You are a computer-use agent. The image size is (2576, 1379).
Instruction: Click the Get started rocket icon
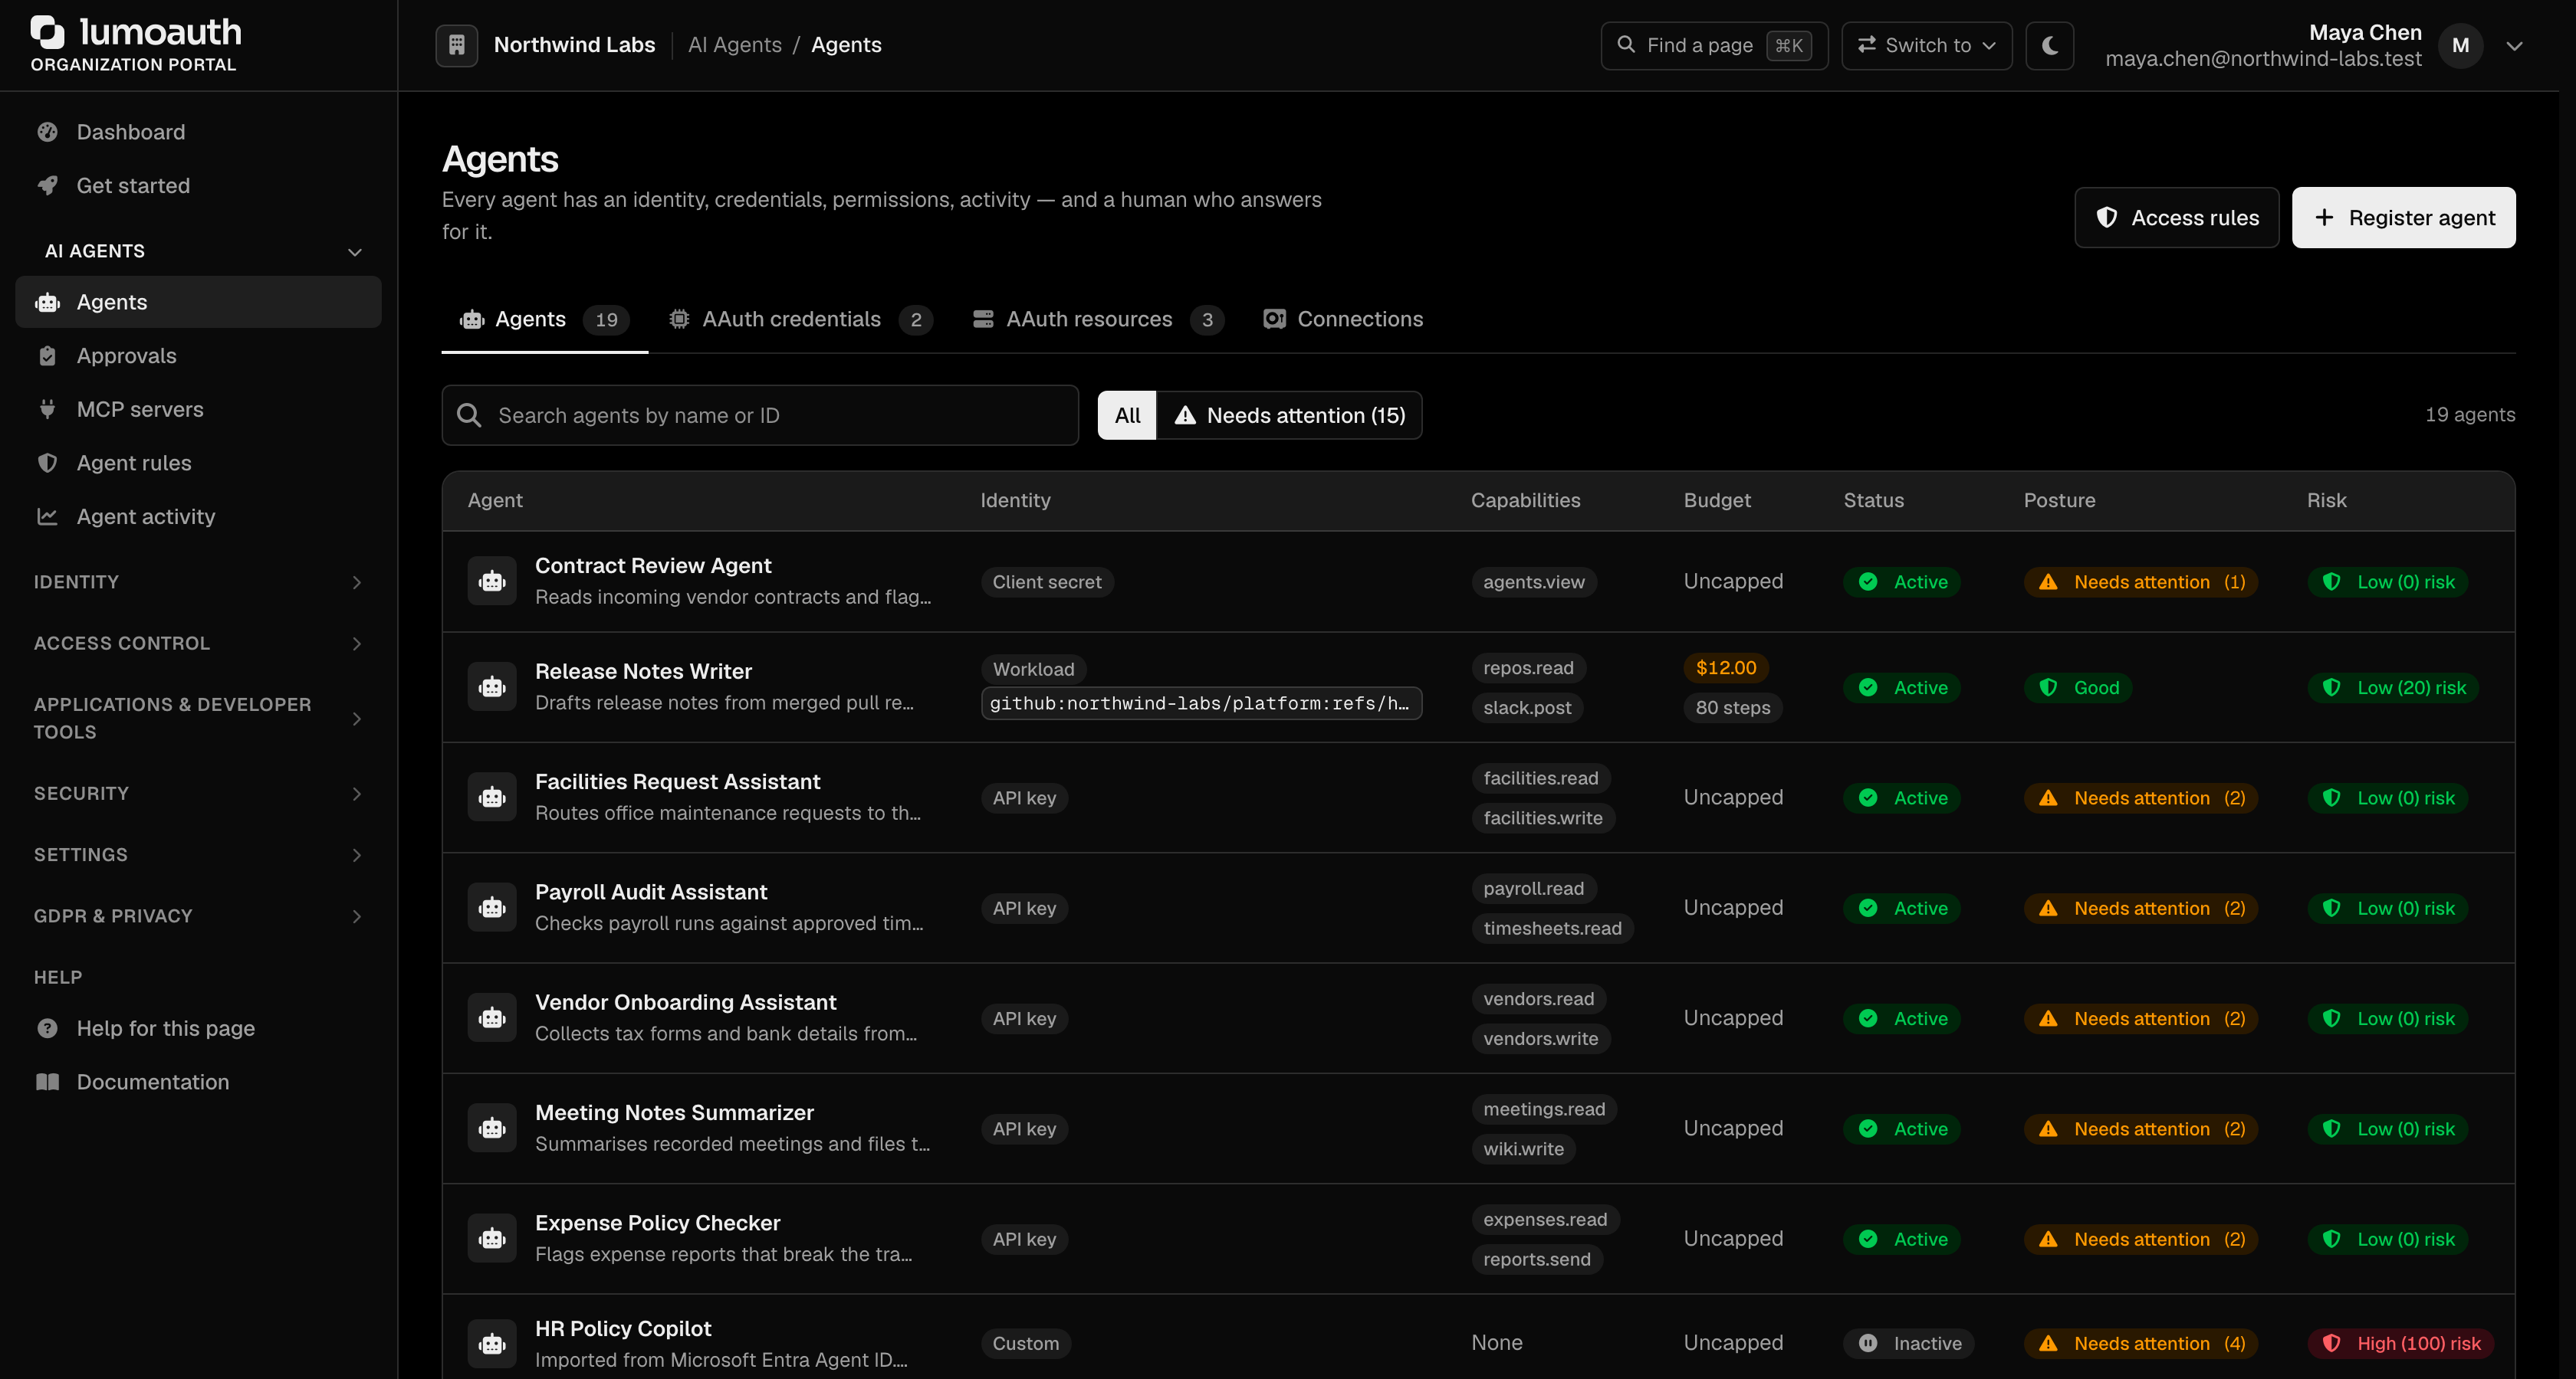point(47,185)
